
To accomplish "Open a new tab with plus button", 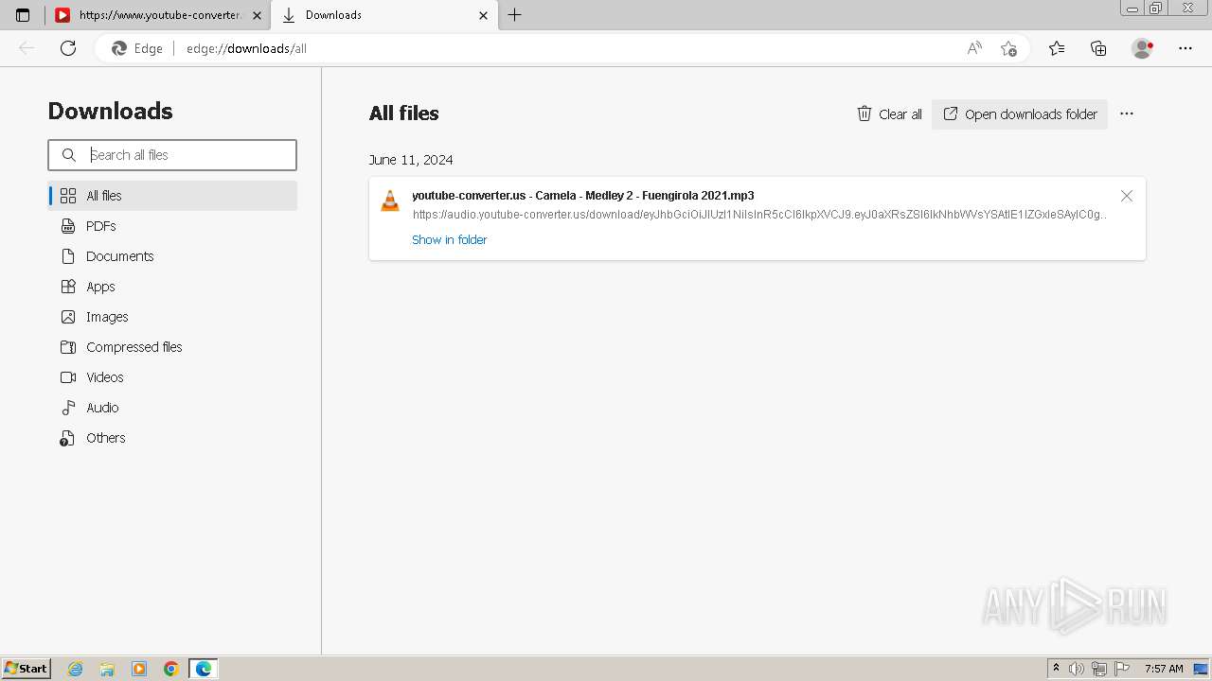I will click(x=514, y=15).
